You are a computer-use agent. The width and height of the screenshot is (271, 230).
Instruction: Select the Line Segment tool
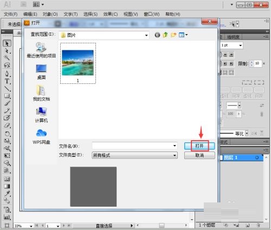pos(7,89)
